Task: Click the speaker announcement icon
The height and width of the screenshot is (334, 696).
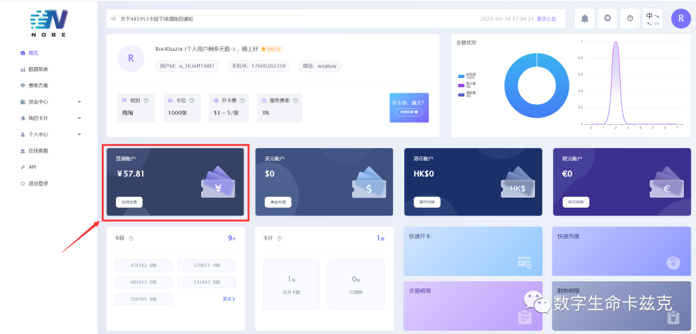Action: click(113, 19)
